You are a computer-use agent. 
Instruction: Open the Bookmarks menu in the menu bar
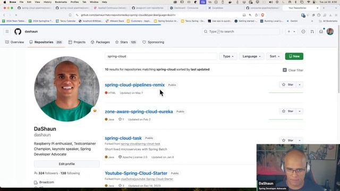(61, 2)
